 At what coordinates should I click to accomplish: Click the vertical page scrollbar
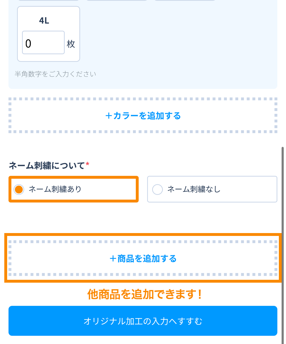pos(283,229)
